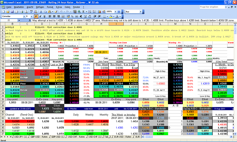The width and height of the screenshot is (237, 142).
Task: Switch to the Tab_2 sheet tab
Action: (108, 137)
